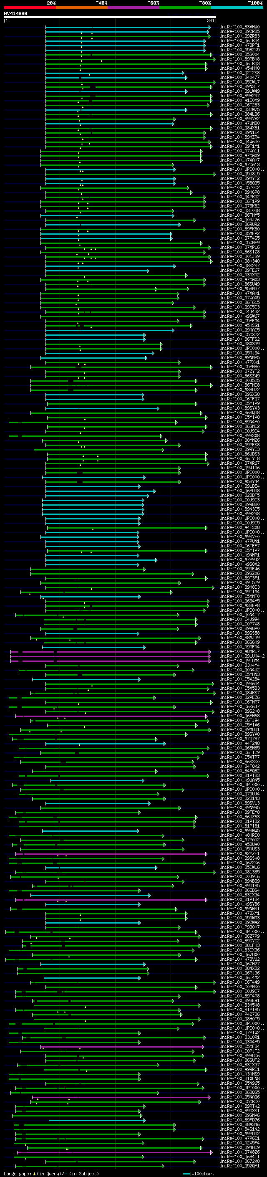Image resolution: width=267 pixels, height=1177 pixels.
Task: Click the purple alignment bar for UniRef100_Q9LUM4
Action: pyautogui.click(x=111, y=661)
